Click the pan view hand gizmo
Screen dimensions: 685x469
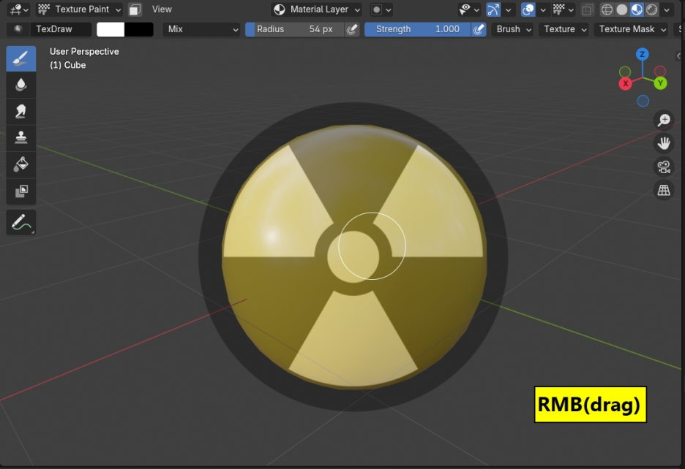pos(664,143)
